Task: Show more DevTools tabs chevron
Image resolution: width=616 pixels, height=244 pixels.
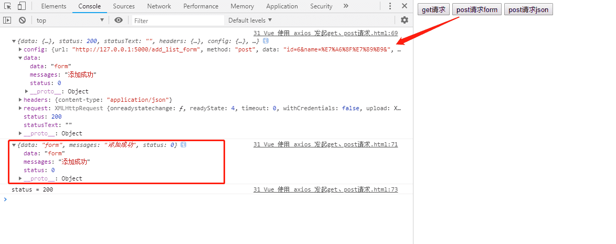Action: pyautogui.click(x=346, y=6)
